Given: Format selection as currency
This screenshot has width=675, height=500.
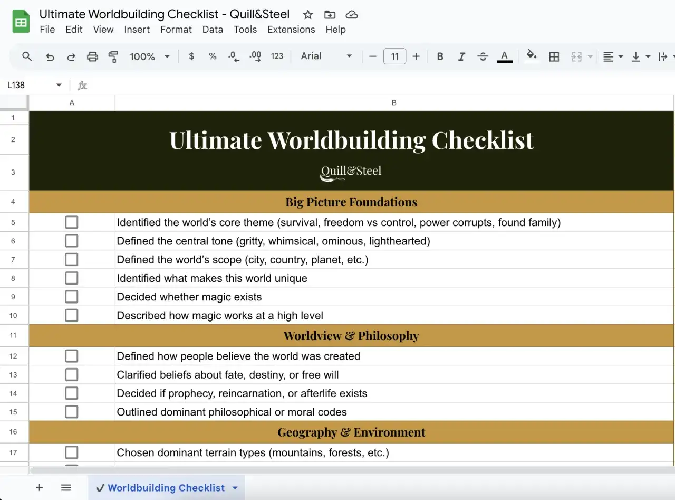Looking at the screenshot, I should pyautogui.click(x=191, y=56).
